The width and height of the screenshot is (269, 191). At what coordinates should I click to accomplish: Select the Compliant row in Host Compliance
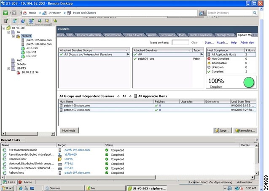coord(231,72)
